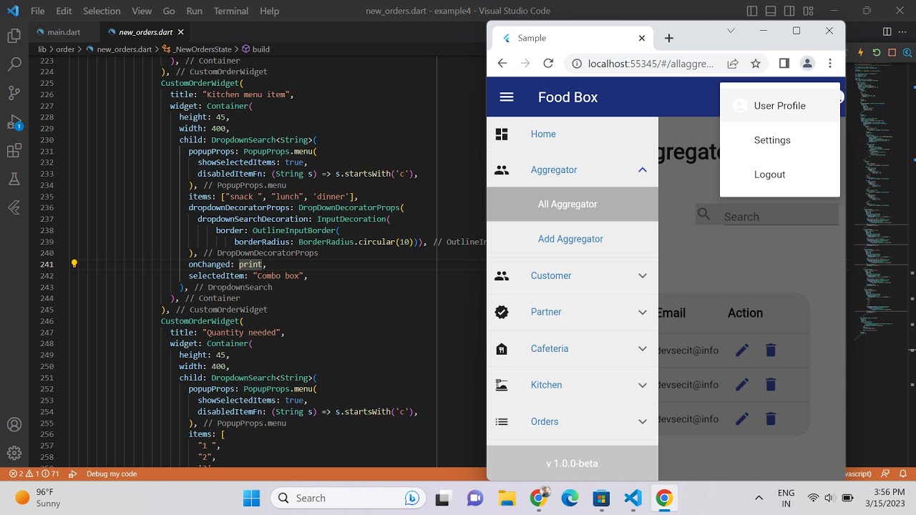This screenshot has width=916, height=515.
Task: Open the Testing flask view
Action: (14, 179)
